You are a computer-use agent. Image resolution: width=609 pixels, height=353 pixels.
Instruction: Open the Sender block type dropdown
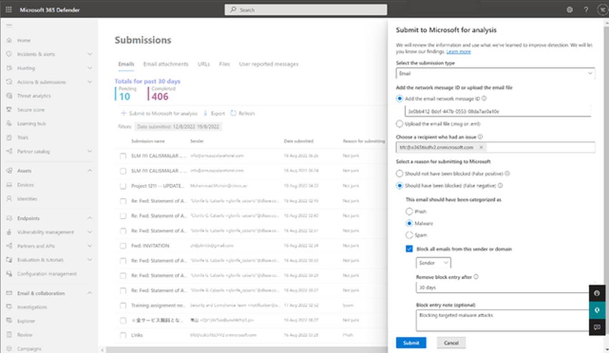pos(433,263)
